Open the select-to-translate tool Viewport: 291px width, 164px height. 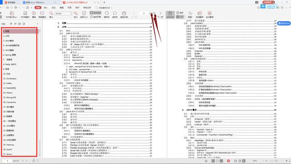coord(200,15)
